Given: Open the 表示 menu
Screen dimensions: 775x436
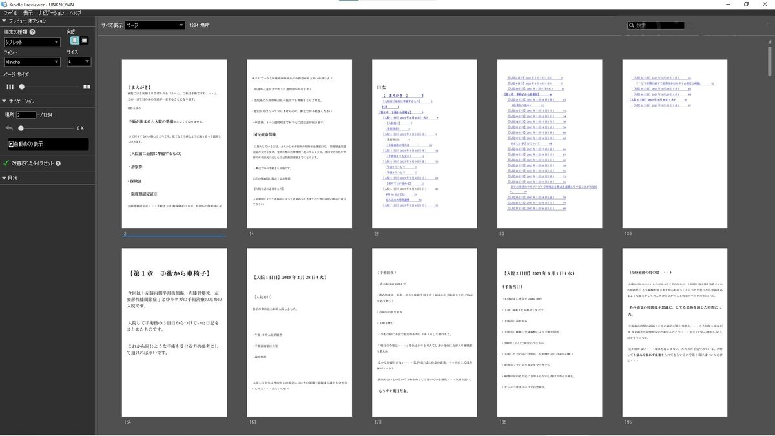Looking at the screenshot, I should coord(28,12).
